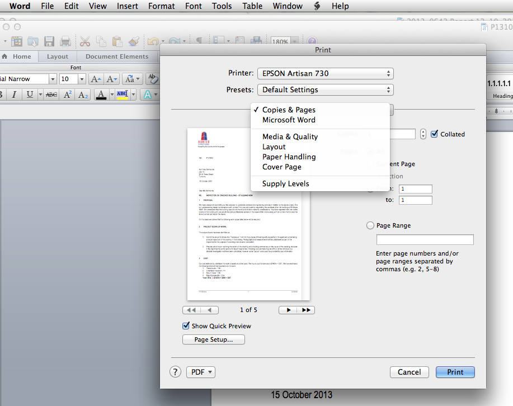Expand the font name dropdown arrow

point(53,79)
